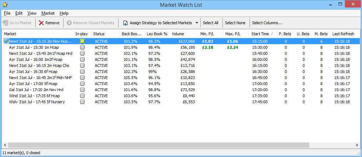The width and height of the screenshot is (362, 157).
Task: Toggle In-play checkbox for Ayr 15:30 1m Hcap
Action: (x=82, y=47)
